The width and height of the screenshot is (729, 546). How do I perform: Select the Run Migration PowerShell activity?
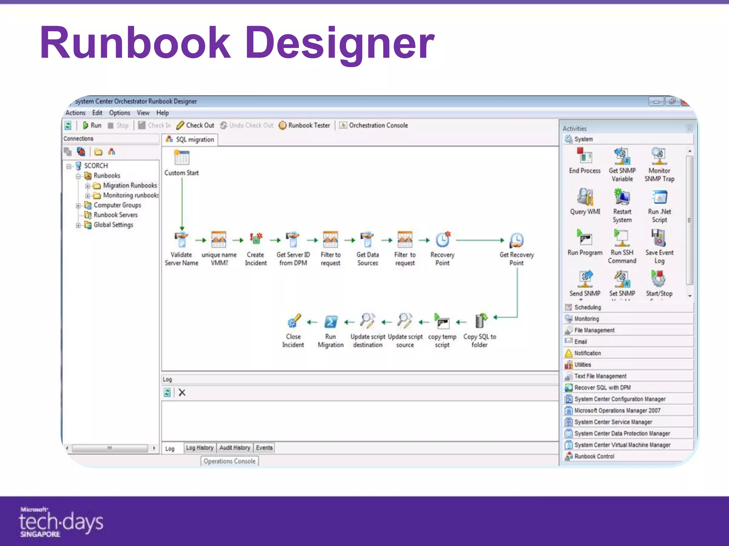click(x=331, y=322)
